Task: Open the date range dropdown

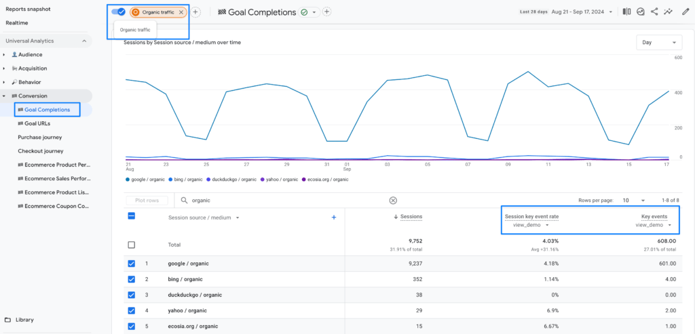Action: pos(581,12)
